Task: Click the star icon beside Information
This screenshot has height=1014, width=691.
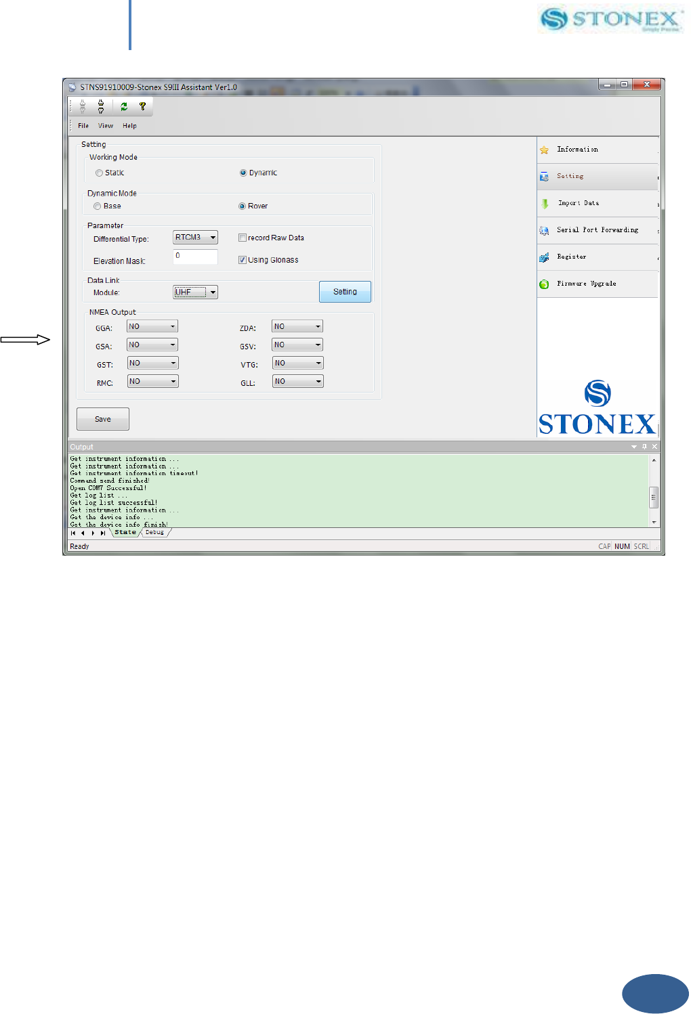Action: pyautogui.click(x=544, y=150)
